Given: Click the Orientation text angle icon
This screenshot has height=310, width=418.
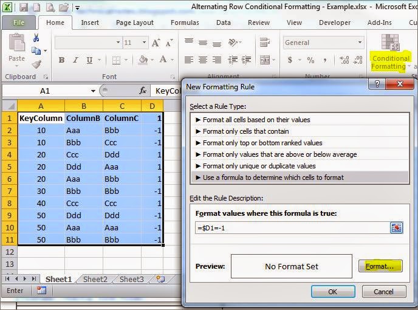Looking at the screenshot, I should pyautogui.click(x=233, y=43).
